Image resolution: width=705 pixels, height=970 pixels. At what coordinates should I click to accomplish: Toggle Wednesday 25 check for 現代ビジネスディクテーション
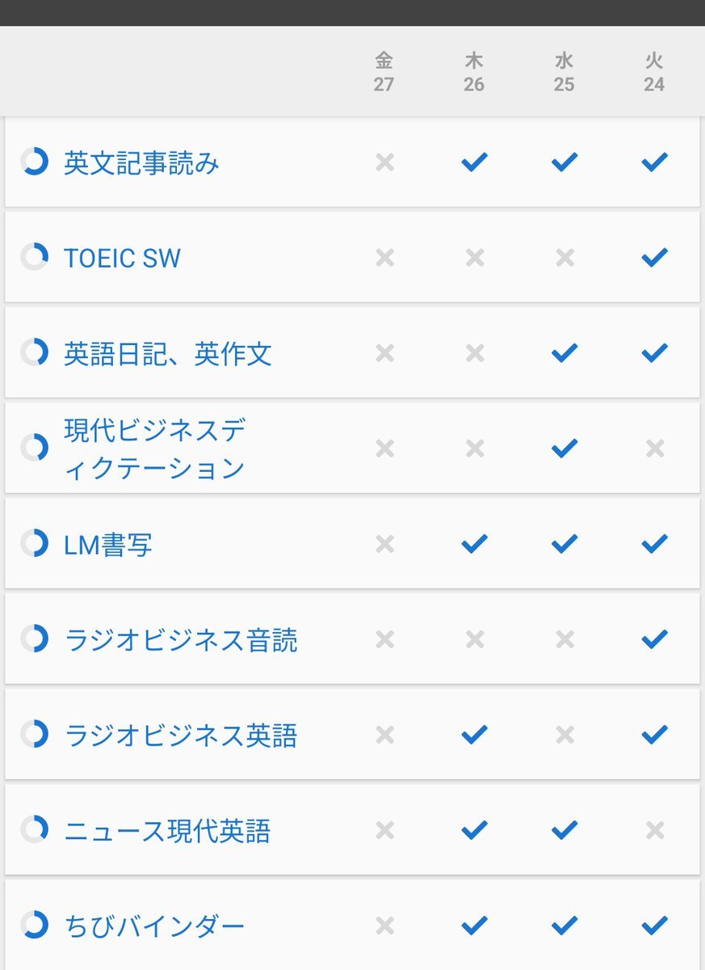564,448
